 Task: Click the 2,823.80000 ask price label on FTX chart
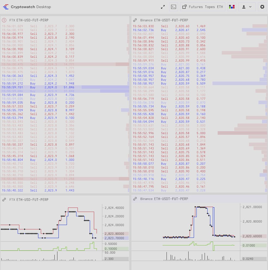(x=116, y=234)
